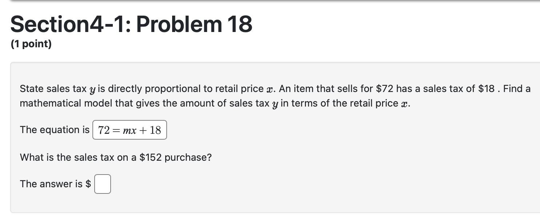This screenshot has width=540, height=224.
Task: Click the question "What is the sales tax on a $152 purchase?"
Action: point(115,157)
